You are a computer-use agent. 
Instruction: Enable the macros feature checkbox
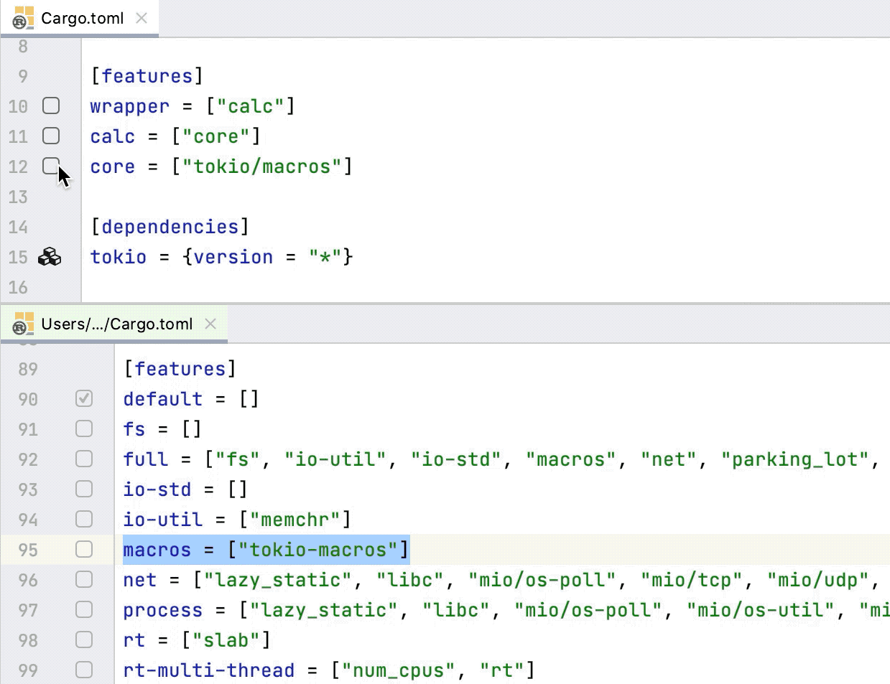(x=84, y=549)
